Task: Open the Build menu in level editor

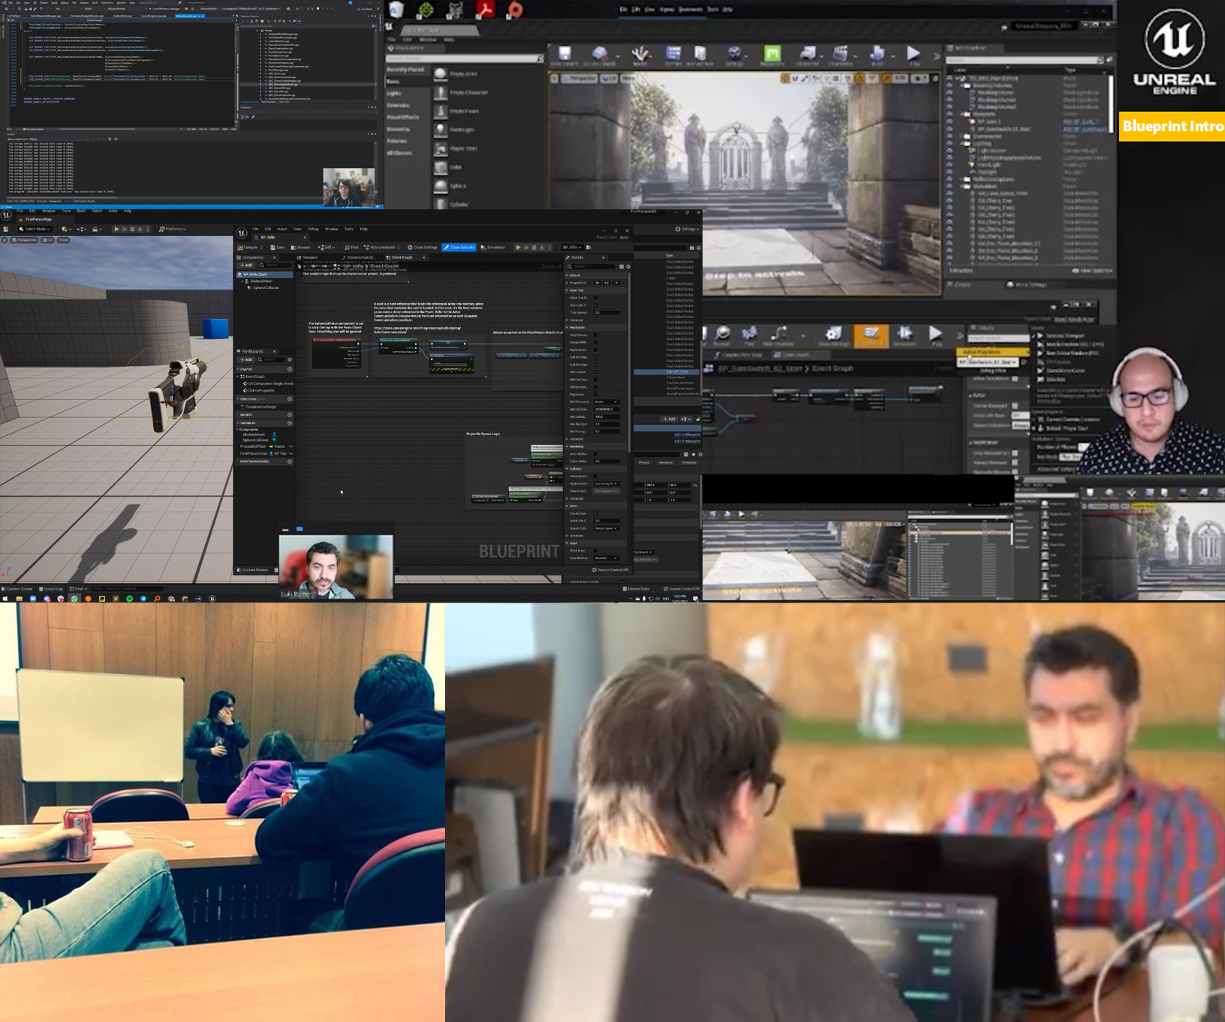Action: (x=81, y=211)
